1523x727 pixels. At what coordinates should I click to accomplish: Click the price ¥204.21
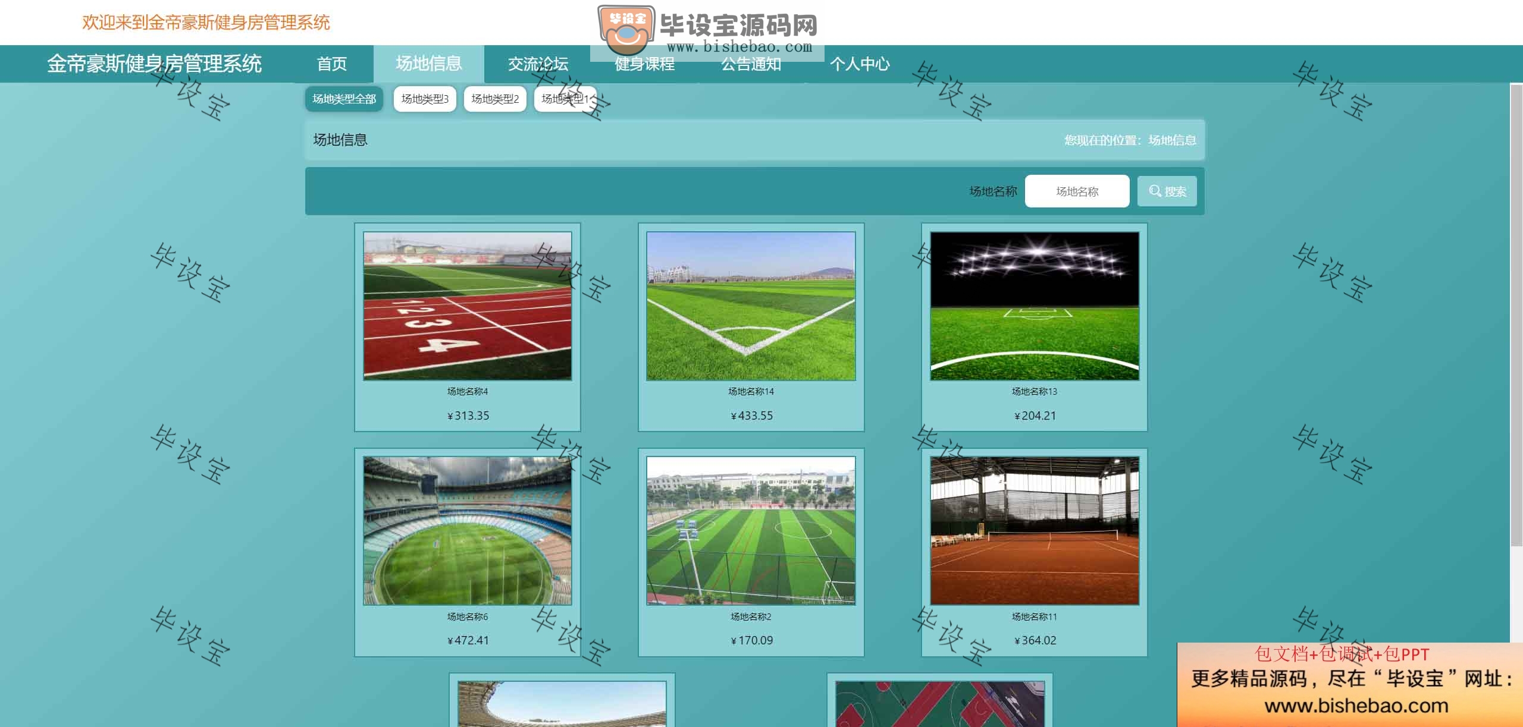coord(1035,416)
